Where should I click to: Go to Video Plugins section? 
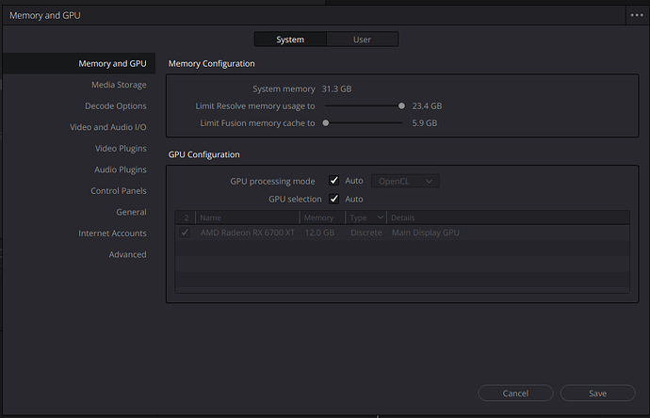point(120,149)
